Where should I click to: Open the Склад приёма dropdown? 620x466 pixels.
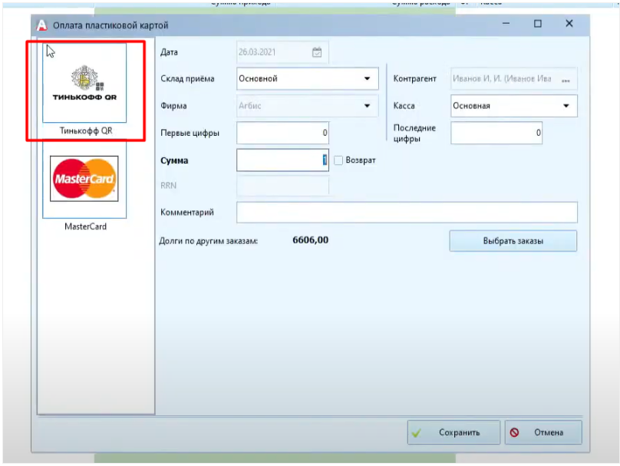click(307, 78)
